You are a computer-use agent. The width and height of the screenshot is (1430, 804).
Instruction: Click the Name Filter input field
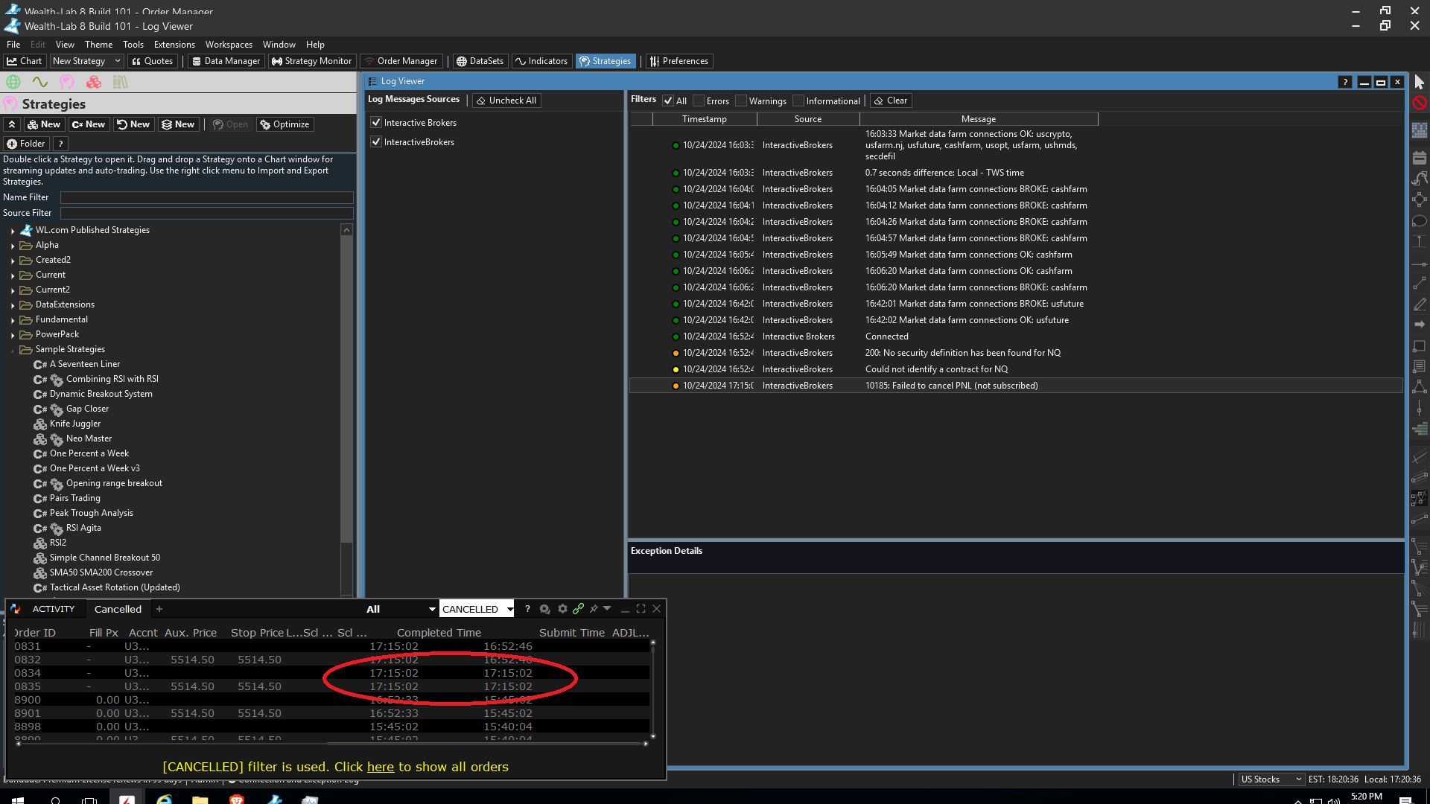(x=206, y=198)
